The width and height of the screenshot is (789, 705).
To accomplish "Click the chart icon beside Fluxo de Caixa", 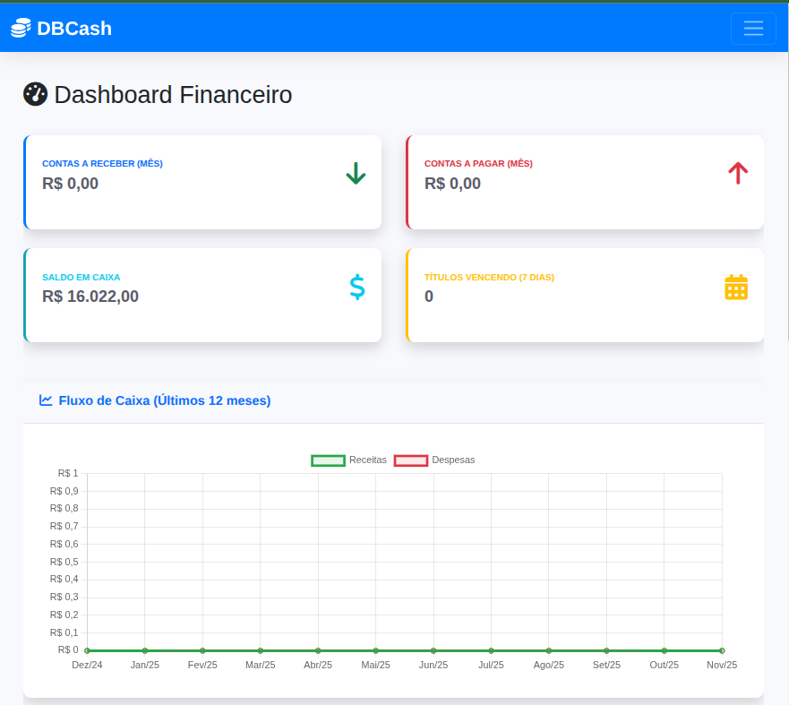I will click(45, 400).
